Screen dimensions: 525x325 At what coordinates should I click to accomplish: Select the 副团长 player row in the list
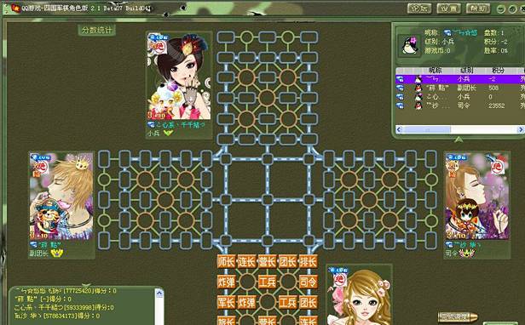click(x=460, y=88)
